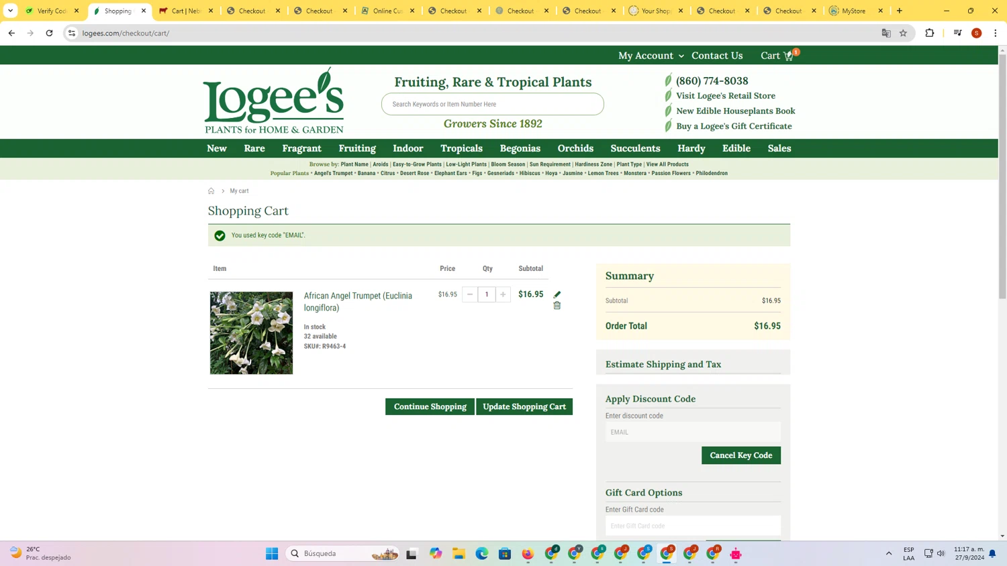Open a new browser tab
Screen dimensions: 1007x566
point(900,11)
